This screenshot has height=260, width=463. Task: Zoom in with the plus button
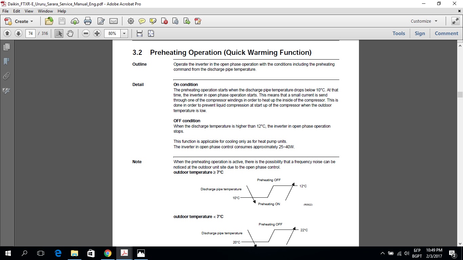(97, 33)
